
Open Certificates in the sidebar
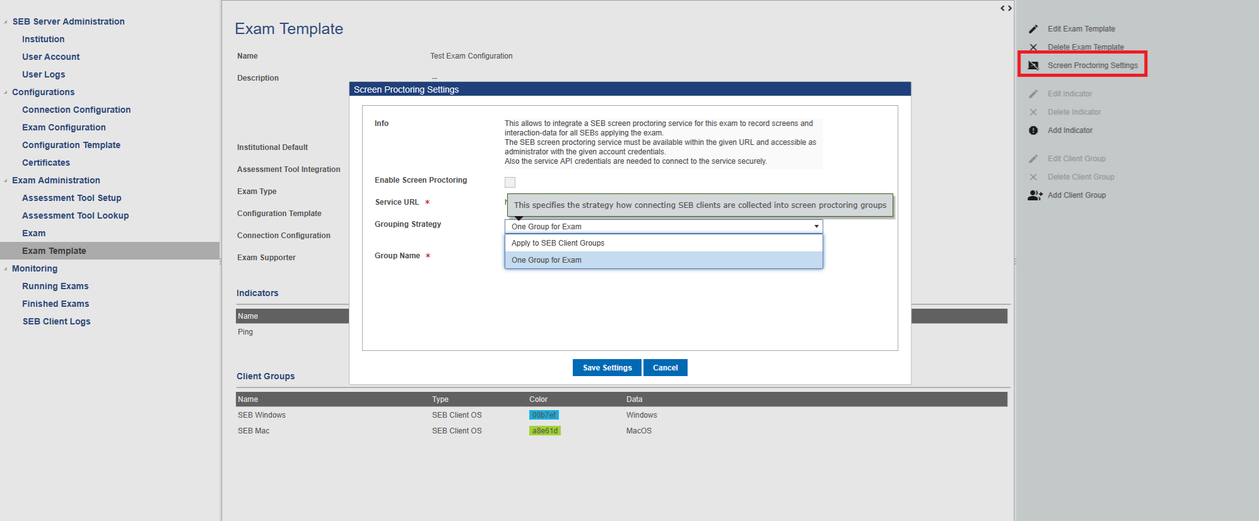tap(46, 163)
